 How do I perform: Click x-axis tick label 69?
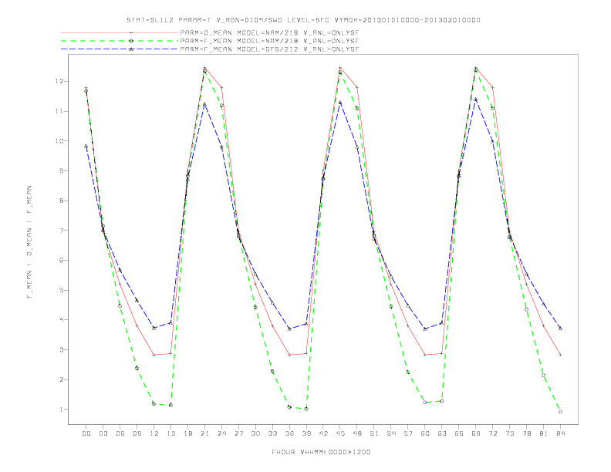(476, 433)
